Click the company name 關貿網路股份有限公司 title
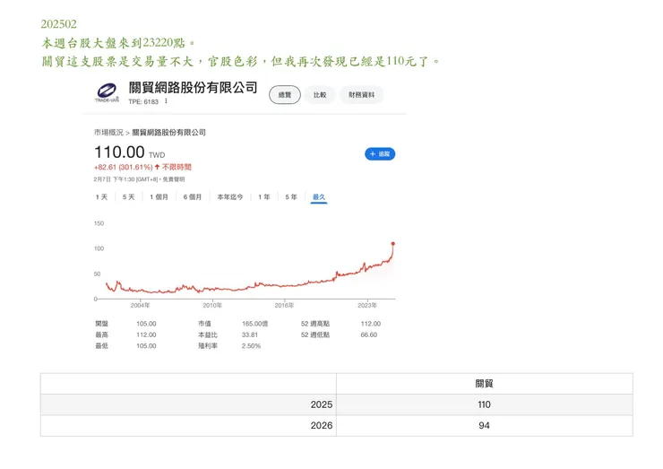 click(194, 88)
